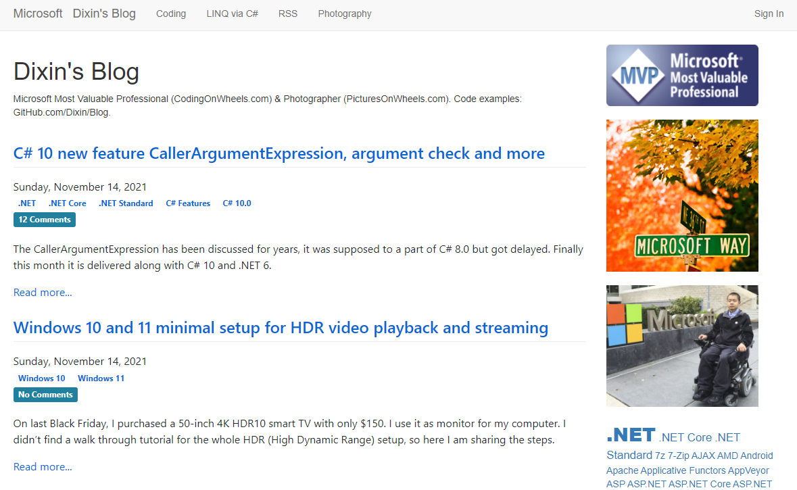Open the Windows HDR video playback post title
Viewport: 797px width, 490px height.
281,328
